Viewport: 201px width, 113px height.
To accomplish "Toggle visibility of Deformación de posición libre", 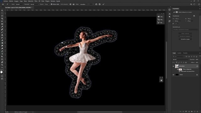I will click(179, 71).
